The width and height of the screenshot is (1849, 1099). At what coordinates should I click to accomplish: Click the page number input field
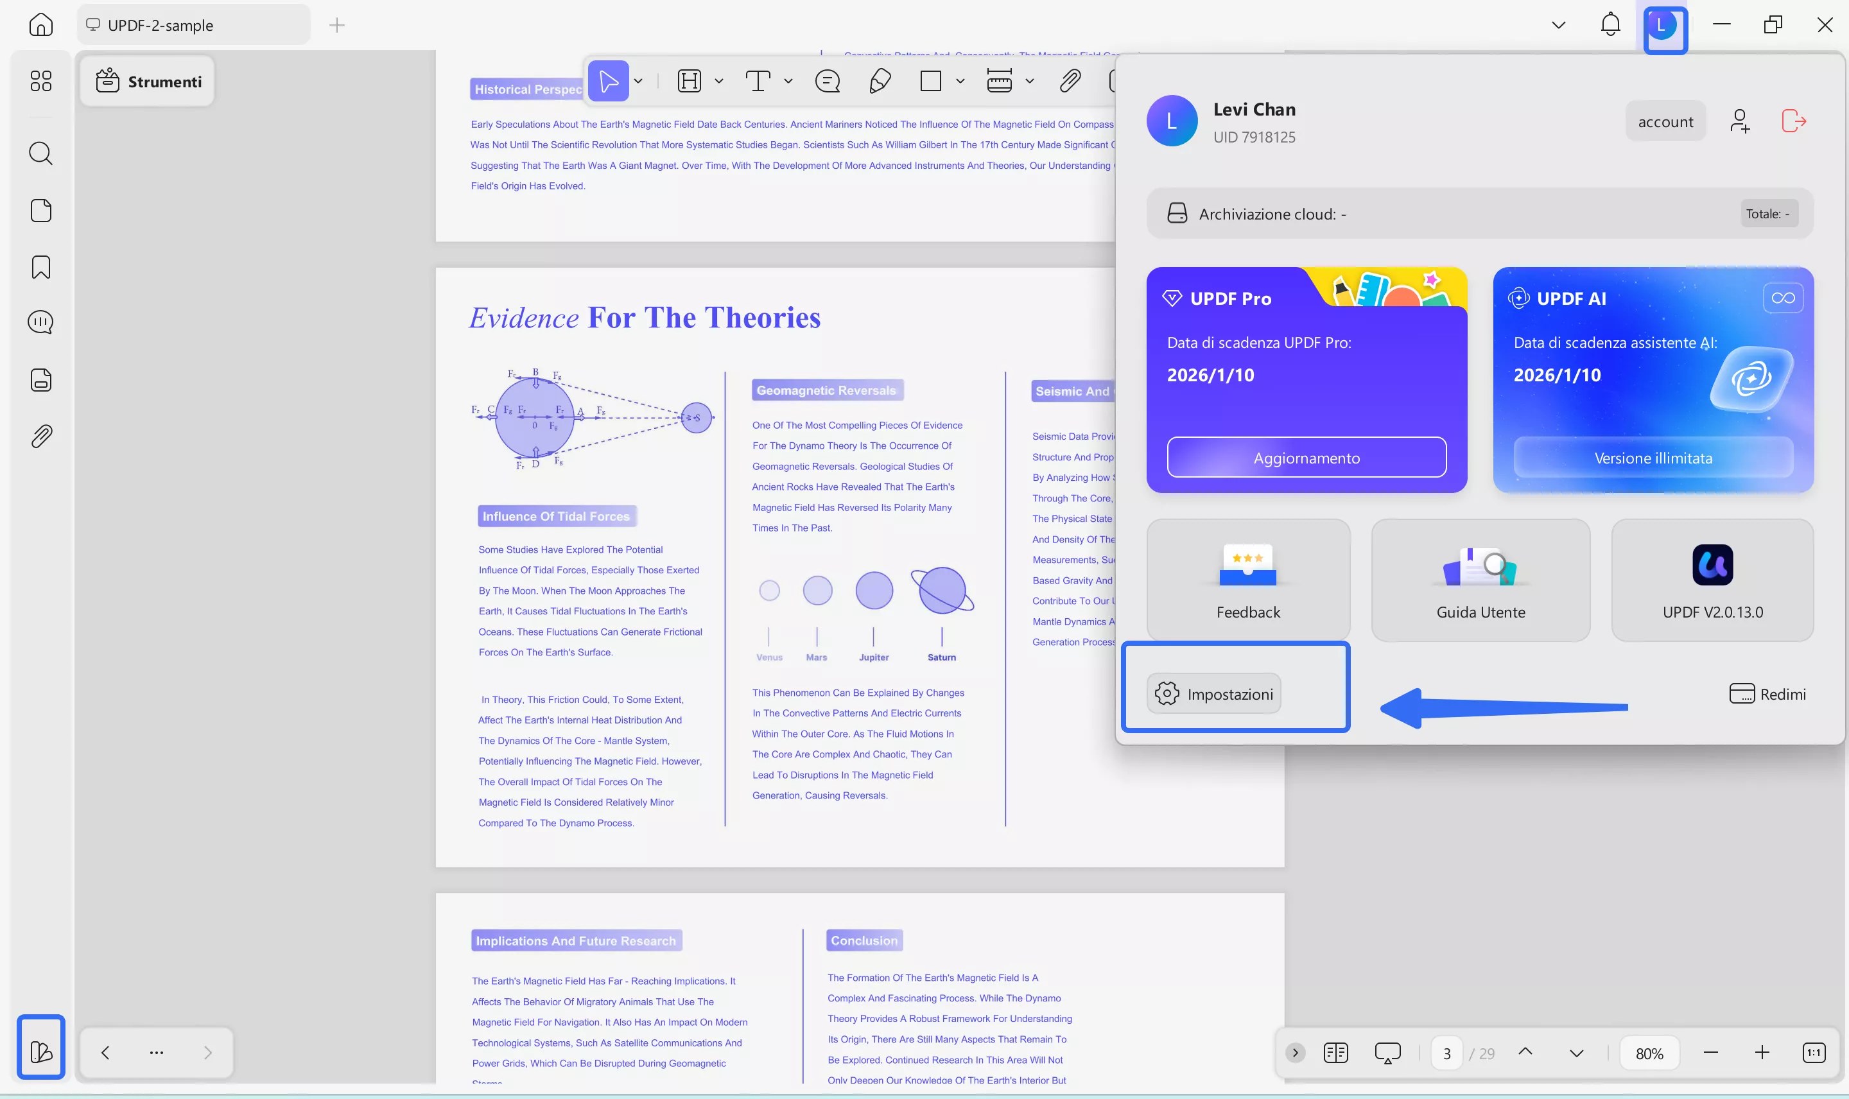click(x=1446, y=1052)
